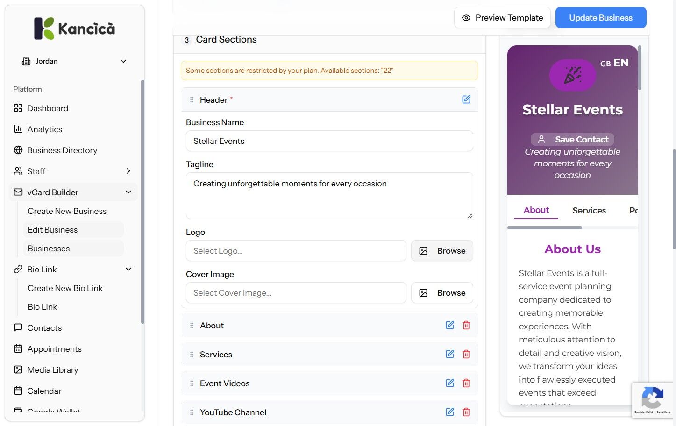Screen dimensions: 676x426
Task: Expand the Staff submenu
Action: tap(128, 171)
